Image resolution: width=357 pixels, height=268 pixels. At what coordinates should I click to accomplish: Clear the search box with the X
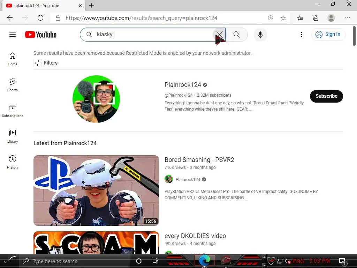219,35
